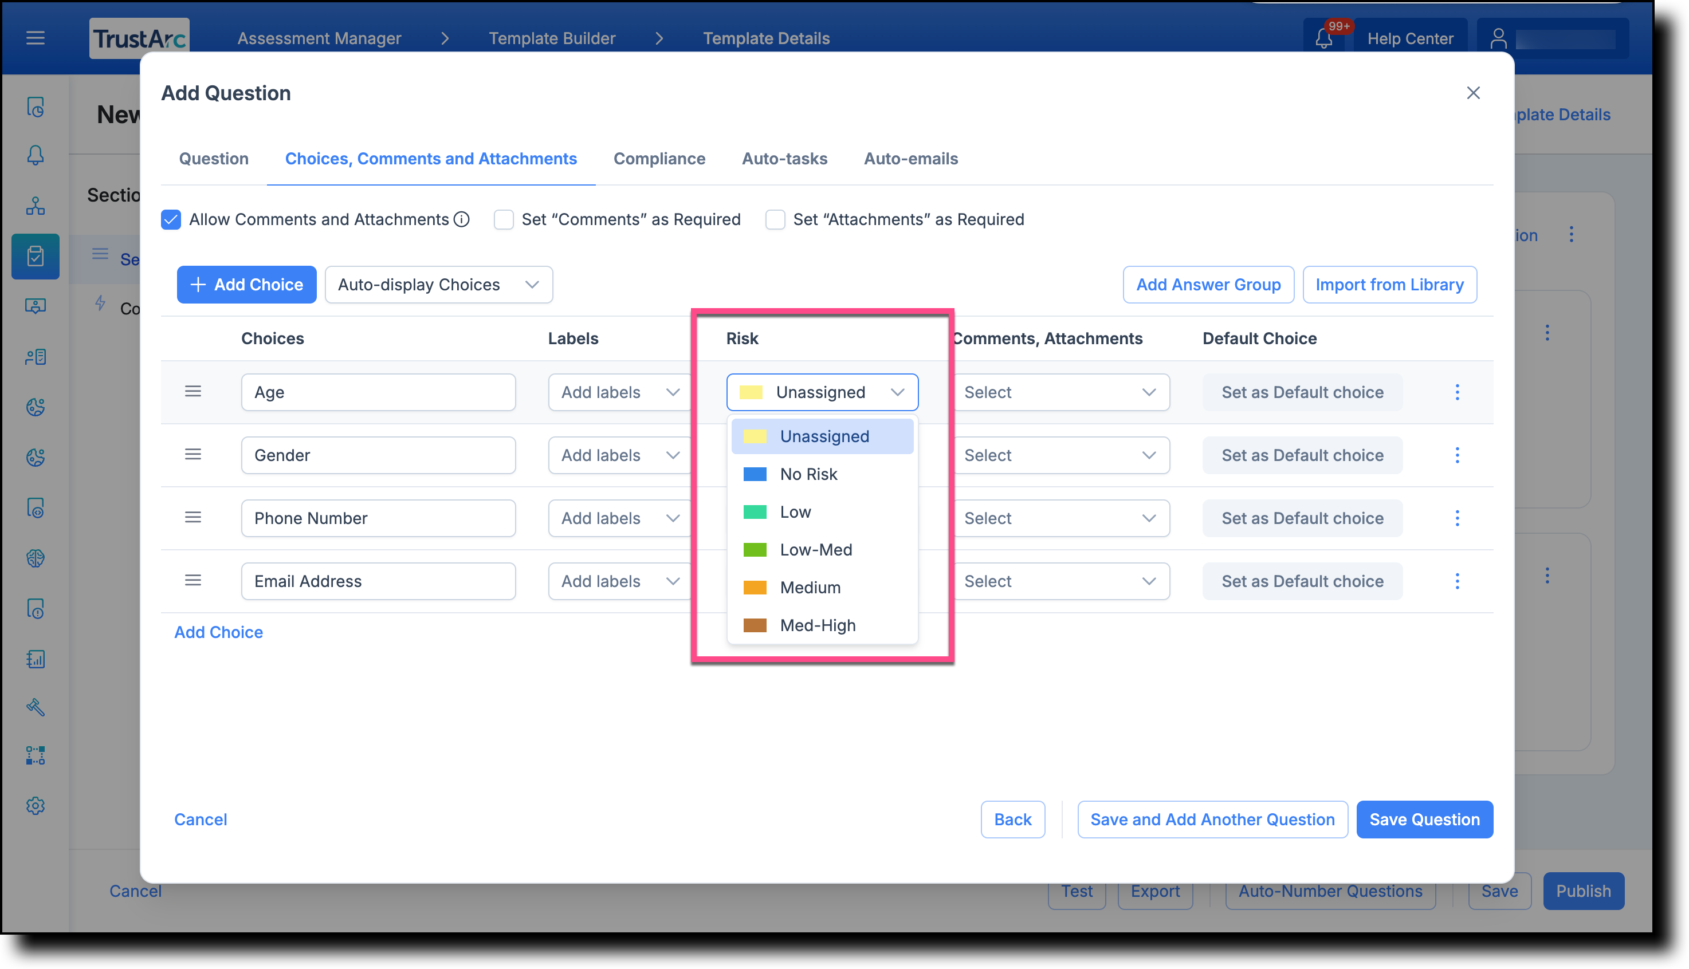1689x969 pixels.
Task: Grab the drag handle for Phone Number row
Action: [x=193, y=517]
